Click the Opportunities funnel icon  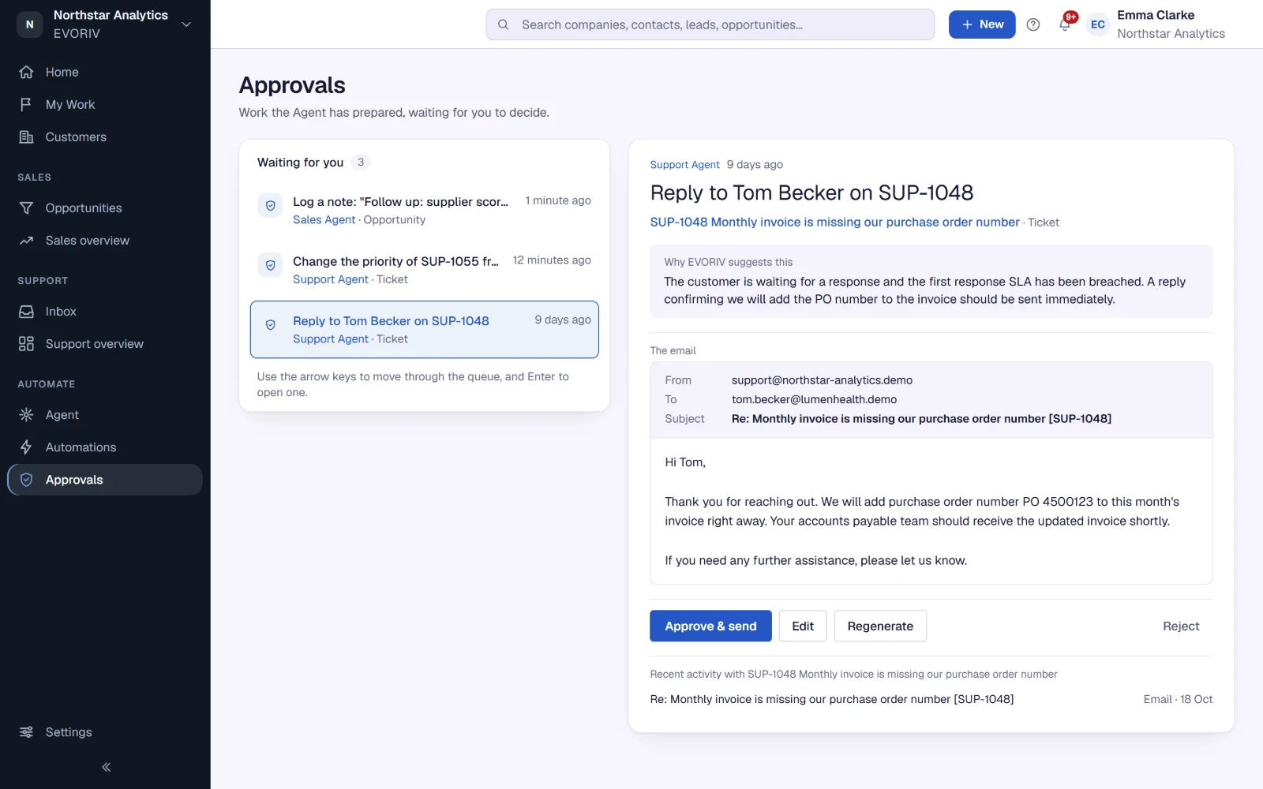(x=26, y=208)
